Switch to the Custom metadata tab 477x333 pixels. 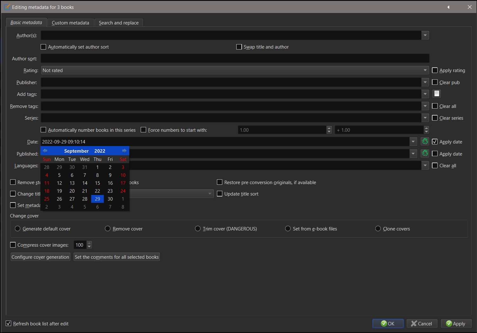point(71,23)
